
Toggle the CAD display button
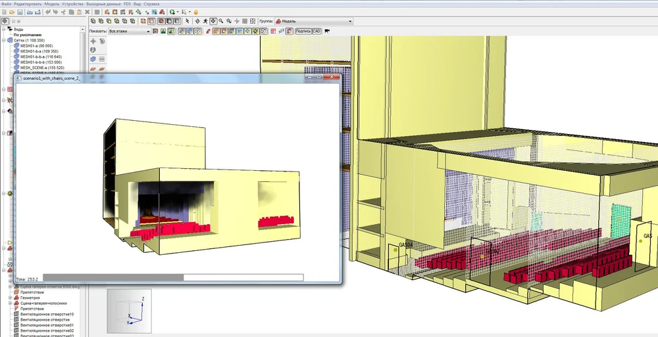[x=316, y=31]
